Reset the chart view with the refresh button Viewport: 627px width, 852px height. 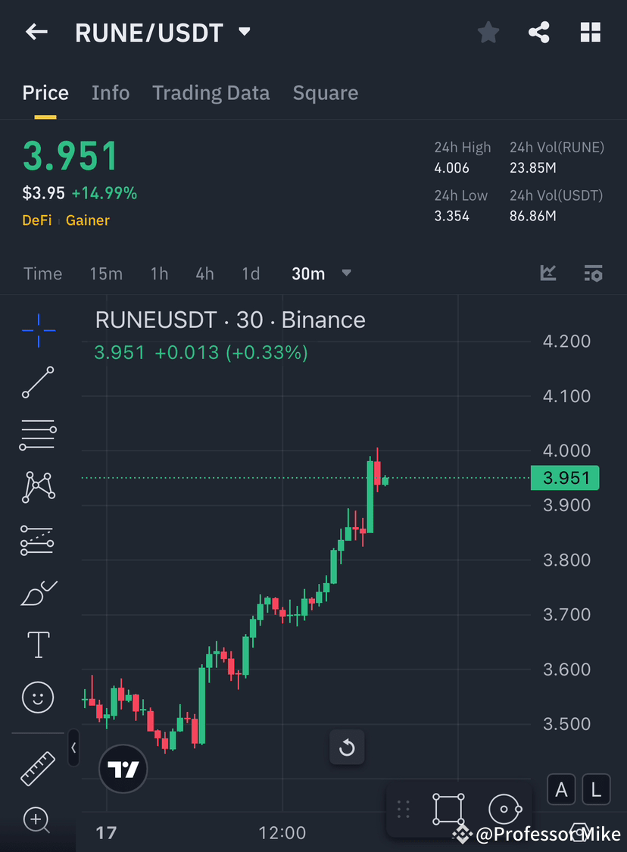[347, 747]
